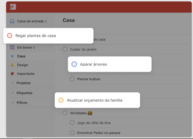Check off Atualizar orçamento da família
This screenshot has width=193, height=139.
coord(61,100)
